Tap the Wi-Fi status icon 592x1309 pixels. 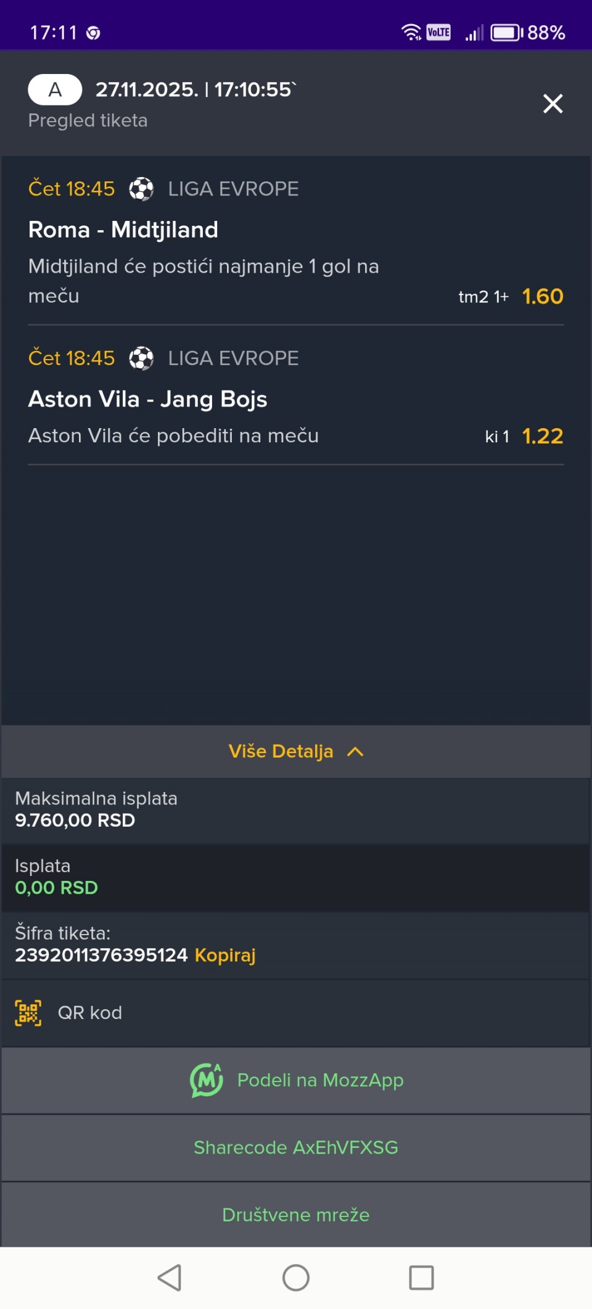(x=411, y=32)
